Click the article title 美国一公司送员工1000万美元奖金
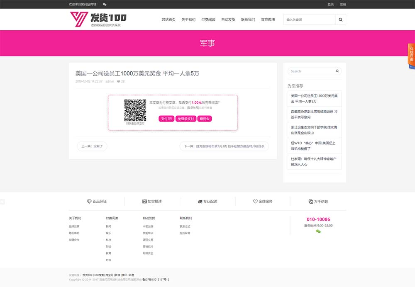This screenshot has height=287, width=415. tap(137, 73)
